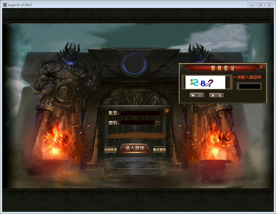276x214 pixels.
Task: Click the Legend of Mir2 title bar icon
Action: (5, 5)
